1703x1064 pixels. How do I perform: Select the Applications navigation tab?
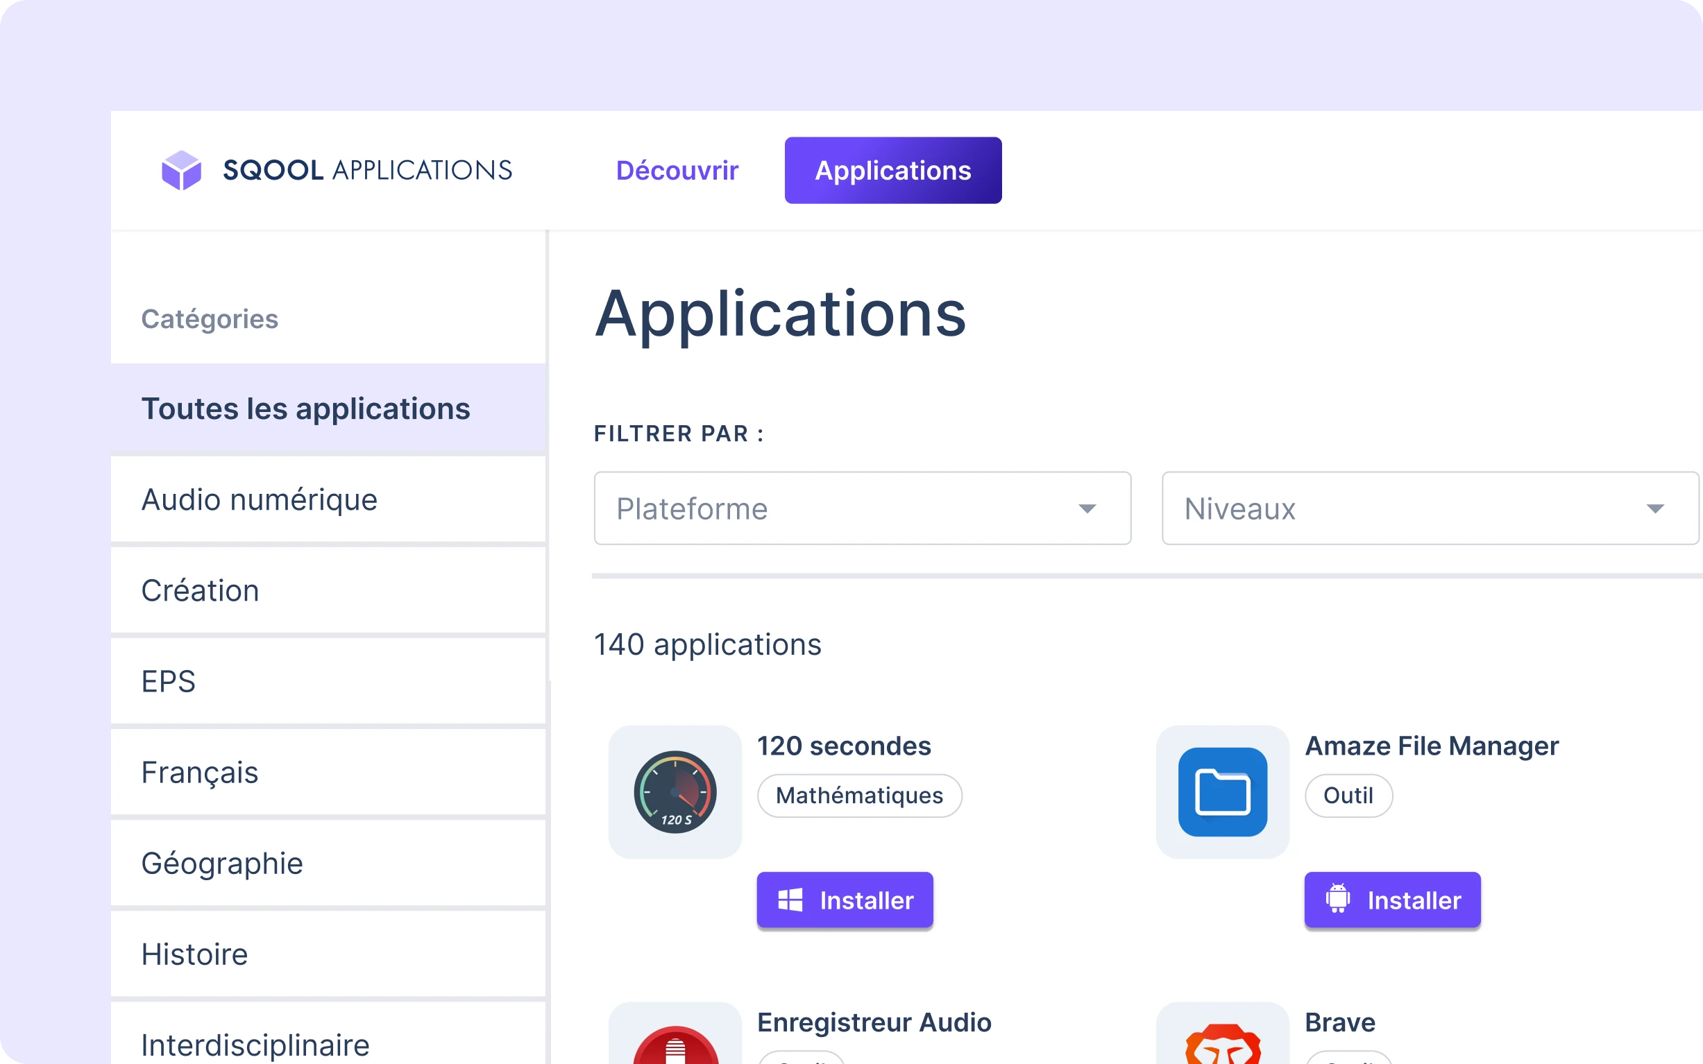tap(892, 170)
